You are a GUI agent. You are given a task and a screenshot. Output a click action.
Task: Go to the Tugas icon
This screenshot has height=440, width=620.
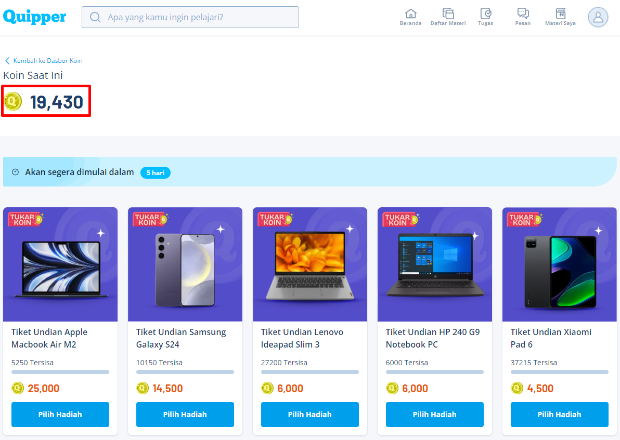click(485, 14)
